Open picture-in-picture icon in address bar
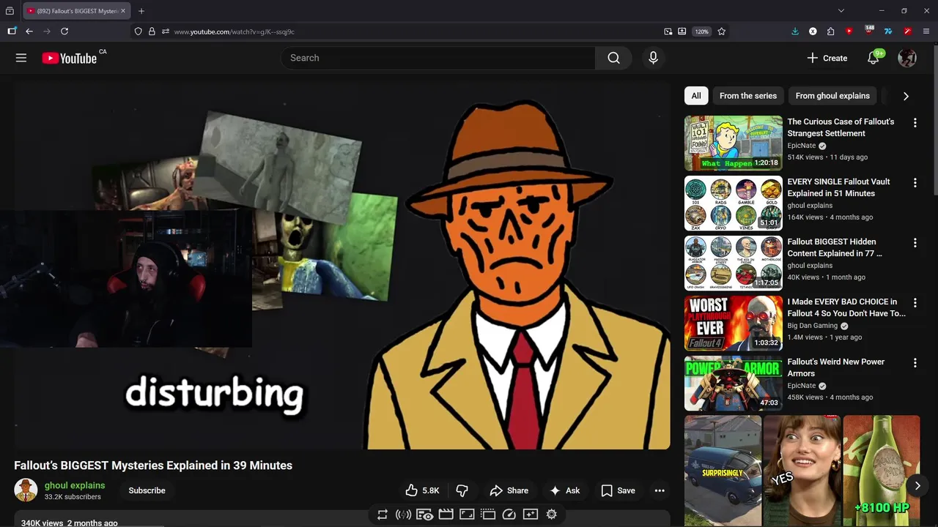This screenshot has width=938, height=527. (668, 31)
